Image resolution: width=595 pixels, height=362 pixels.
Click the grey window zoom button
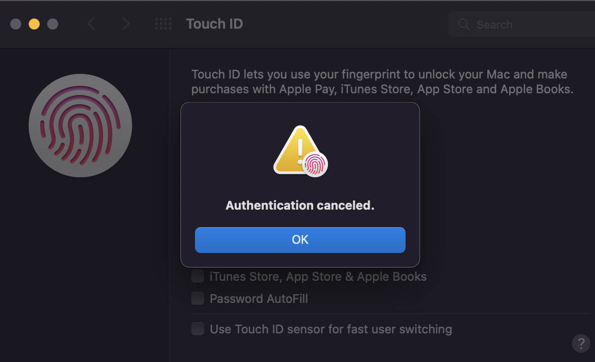52,24
